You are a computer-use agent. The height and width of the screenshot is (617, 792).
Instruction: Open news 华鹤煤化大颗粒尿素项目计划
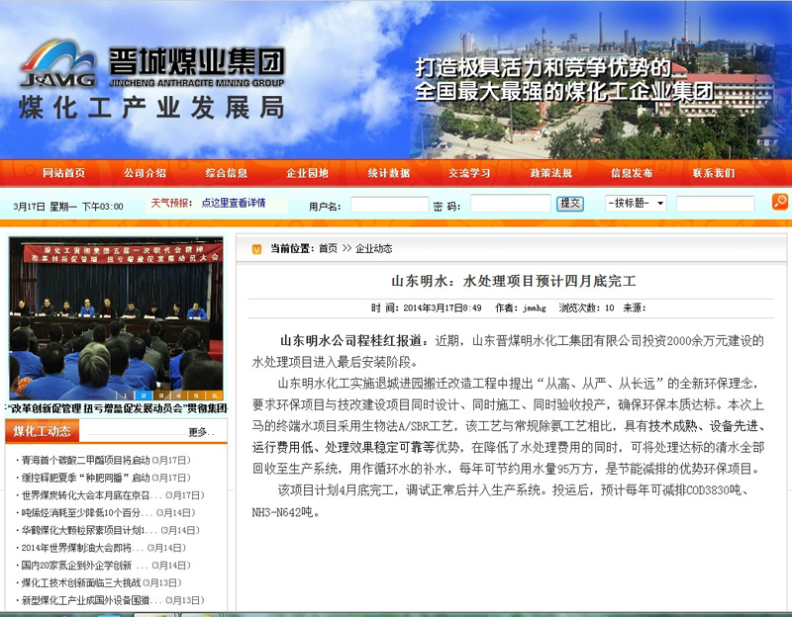tap(90, 530)
